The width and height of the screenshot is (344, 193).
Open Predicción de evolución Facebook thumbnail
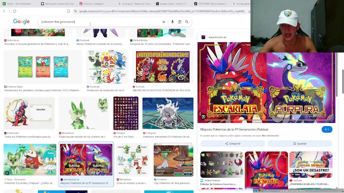tap(107, 67)
